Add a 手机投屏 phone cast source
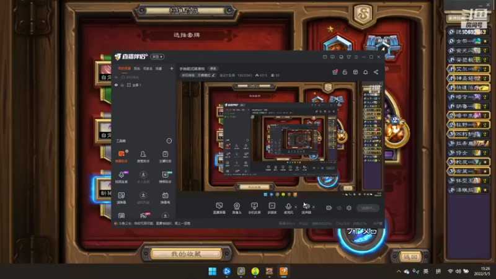 [254, 208]
